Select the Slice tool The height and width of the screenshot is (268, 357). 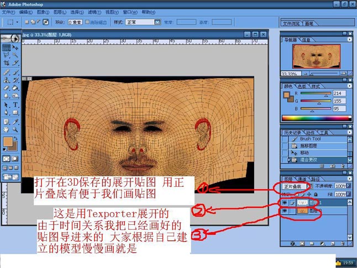coord(15,62)
